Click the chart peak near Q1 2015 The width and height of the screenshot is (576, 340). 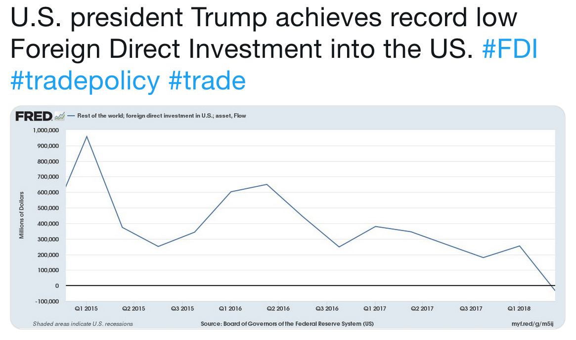click(87, 136)
